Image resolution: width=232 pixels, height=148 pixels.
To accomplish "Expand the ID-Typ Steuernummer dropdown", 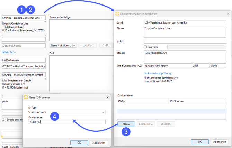I will point(103,112).
